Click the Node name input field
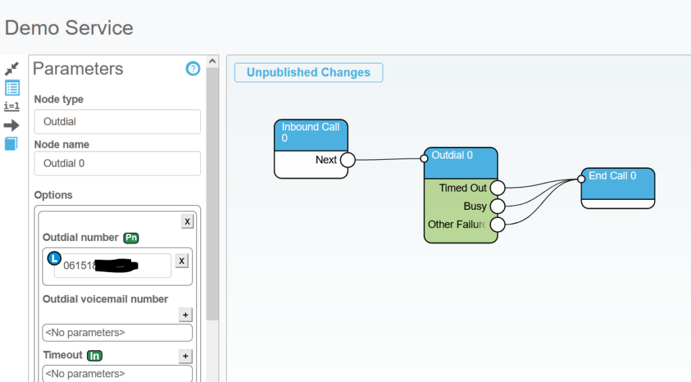 [117, 163]
